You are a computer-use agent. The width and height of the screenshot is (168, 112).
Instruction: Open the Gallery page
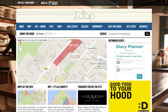[x=85, y=27]
